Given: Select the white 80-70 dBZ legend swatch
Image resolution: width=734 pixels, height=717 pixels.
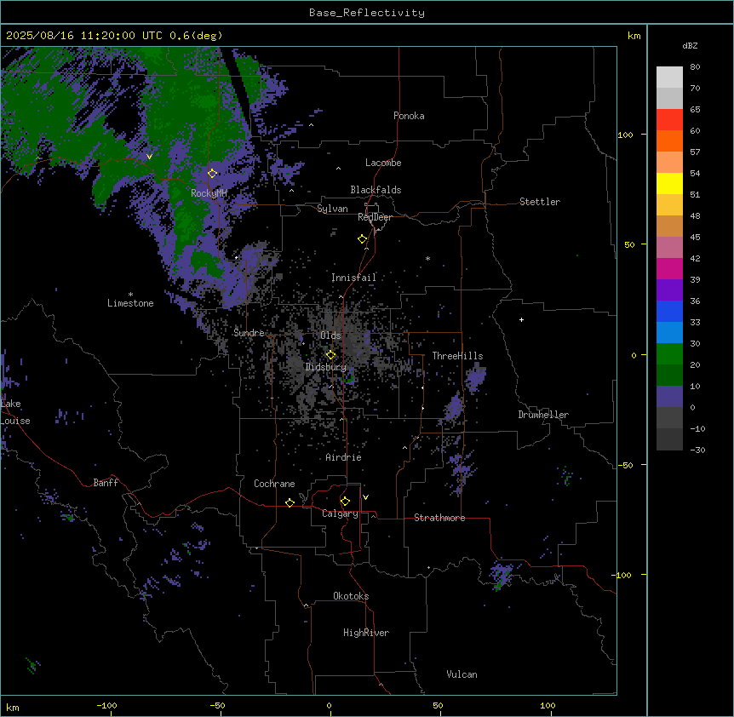Looking at the screenshot, I should point(669,77).
